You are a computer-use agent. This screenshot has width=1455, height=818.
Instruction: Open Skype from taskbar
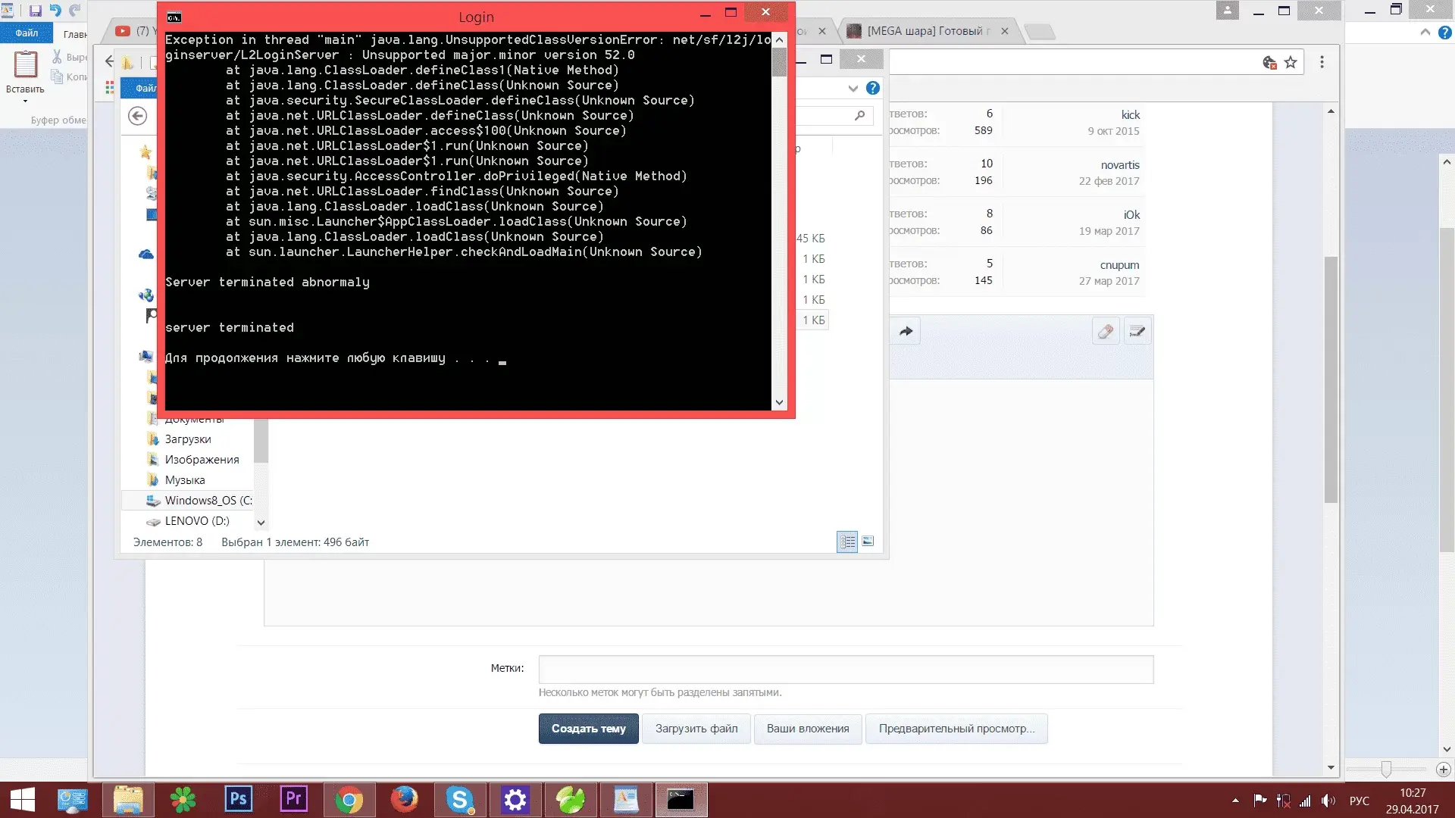(460, 800)
